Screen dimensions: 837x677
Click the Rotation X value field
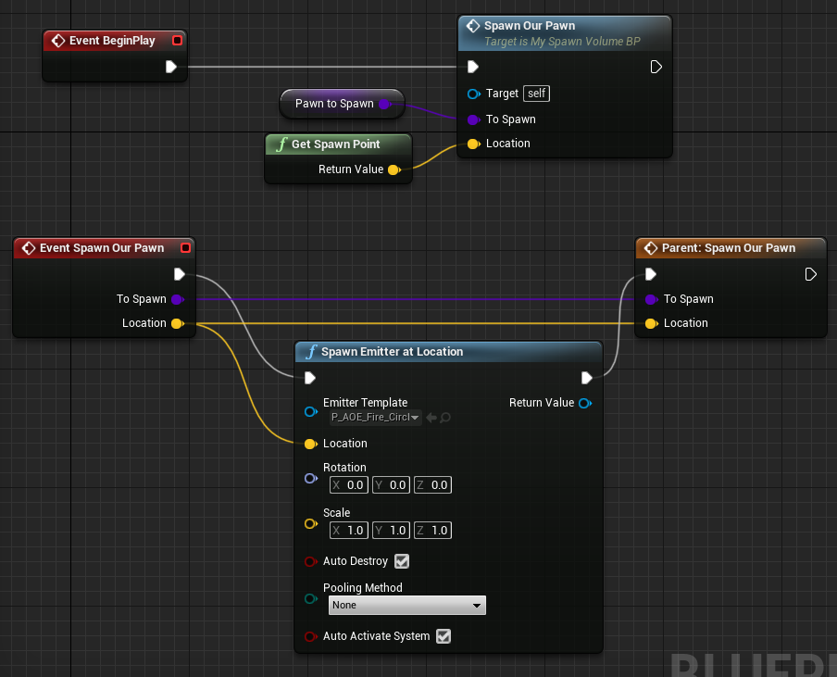(348, 484)
